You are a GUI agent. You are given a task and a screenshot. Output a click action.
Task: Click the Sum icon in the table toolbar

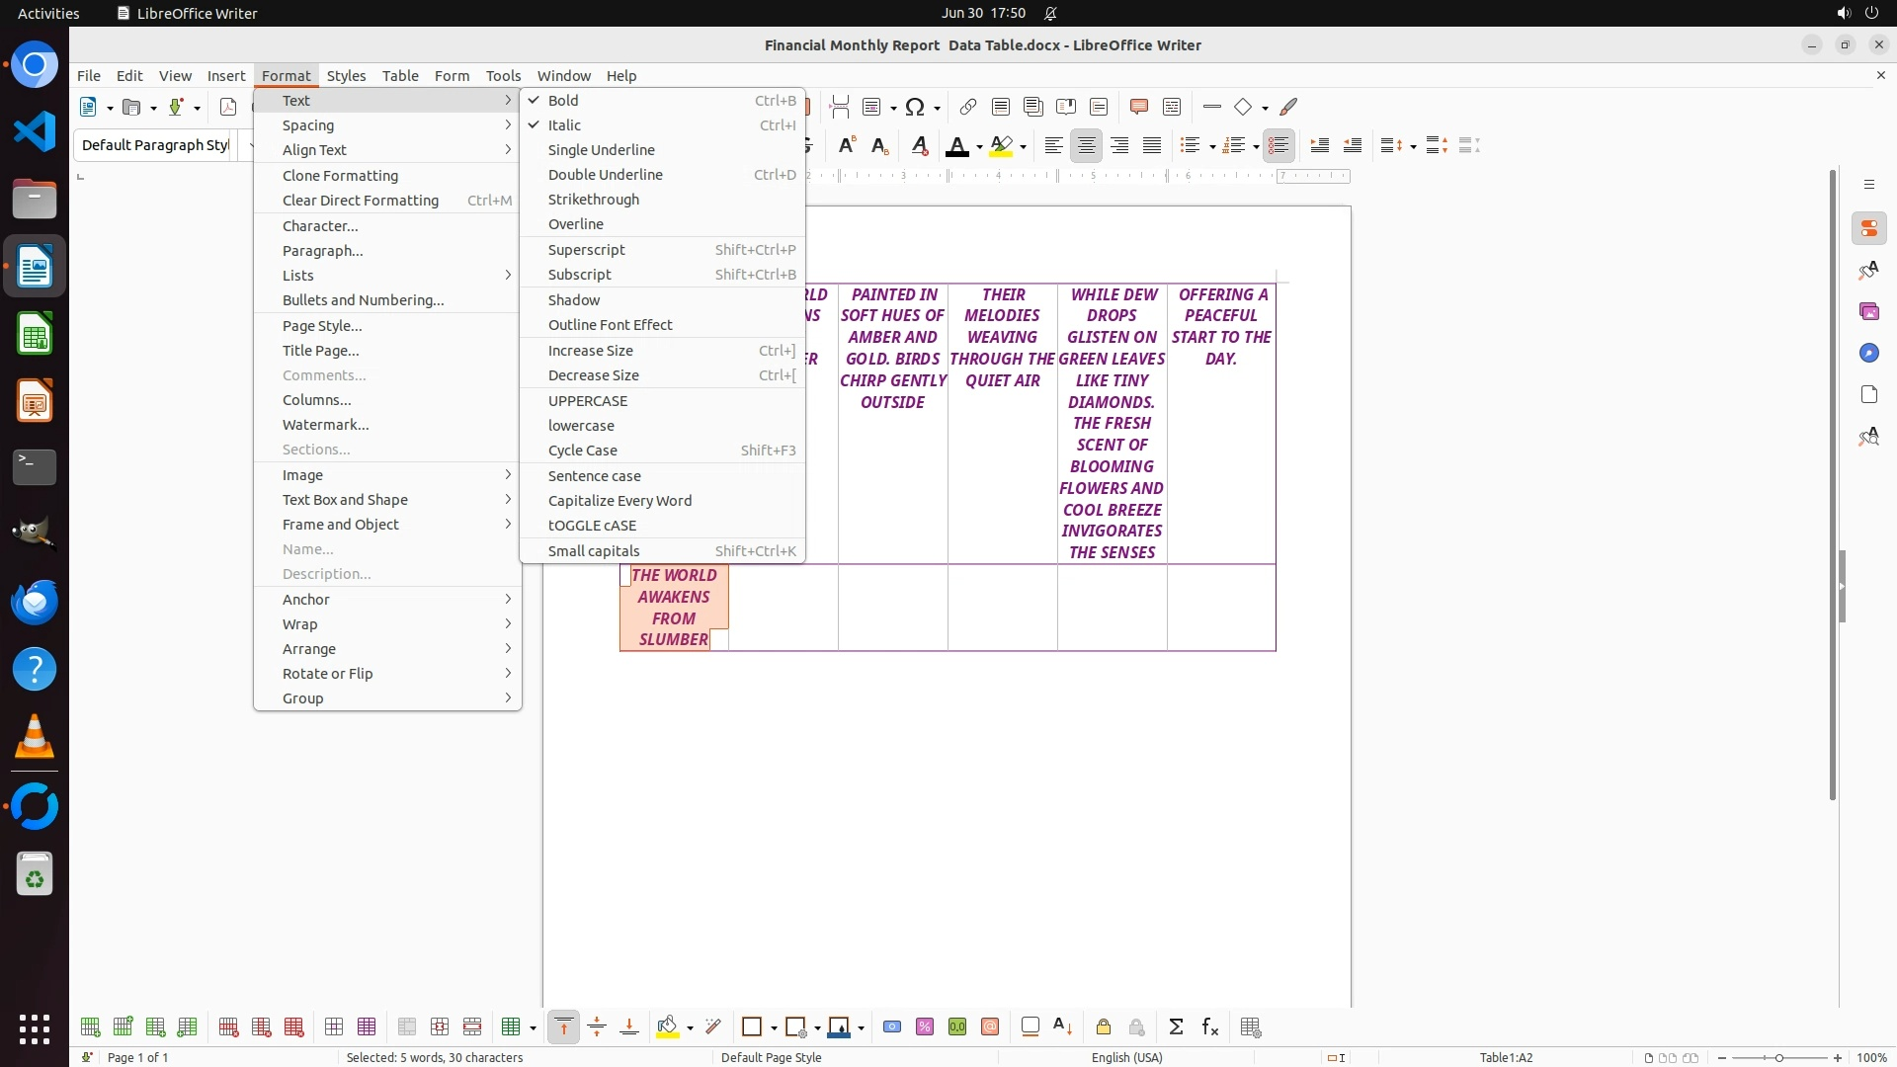(1176, 1027)
